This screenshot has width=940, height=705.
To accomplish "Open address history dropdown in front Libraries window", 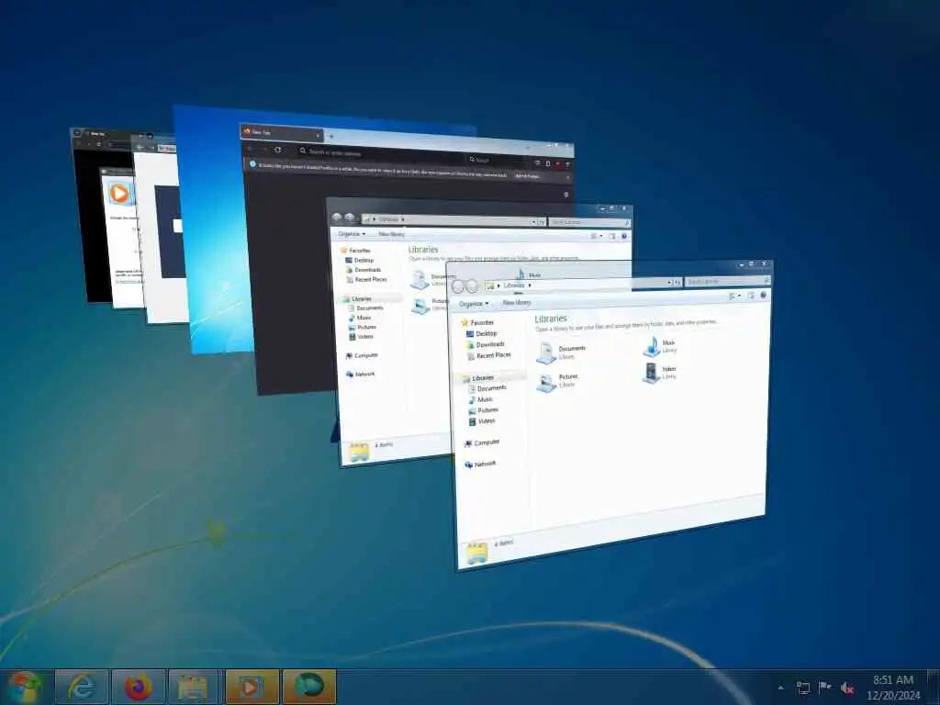I will pyautogui.click(x=669, y=283).
